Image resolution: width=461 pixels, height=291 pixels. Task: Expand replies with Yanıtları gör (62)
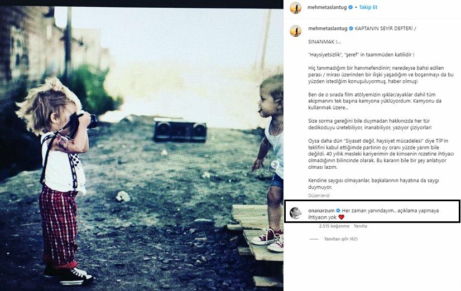point(341,239)
